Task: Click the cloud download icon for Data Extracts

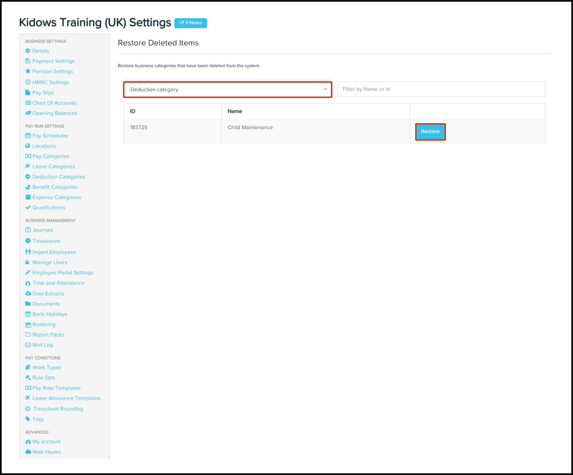Action: [x=28, y=294]
